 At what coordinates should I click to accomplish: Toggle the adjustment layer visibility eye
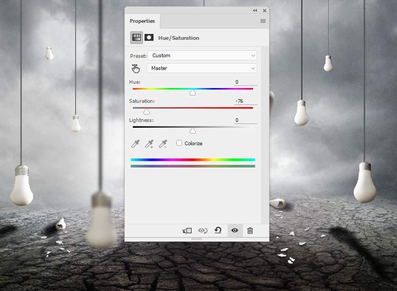[x=234, y=231]
